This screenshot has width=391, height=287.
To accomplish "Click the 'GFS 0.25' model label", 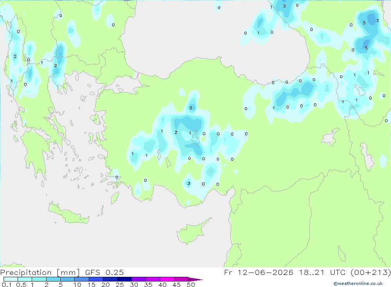I will pyautogui.click(x=104, y=272).
